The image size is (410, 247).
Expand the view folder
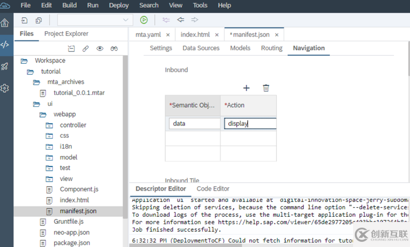(x=49, y=179)
